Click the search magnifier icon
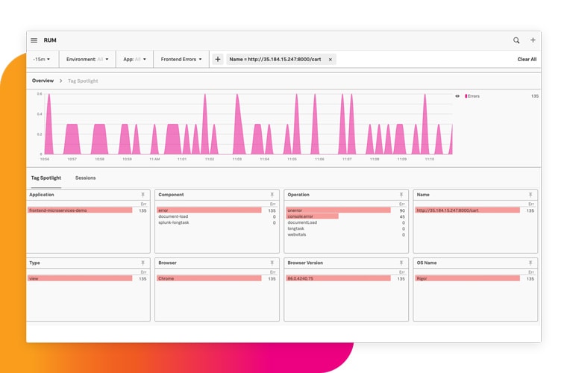Viewport: 567px width, 373px height. tap(516, 40)
